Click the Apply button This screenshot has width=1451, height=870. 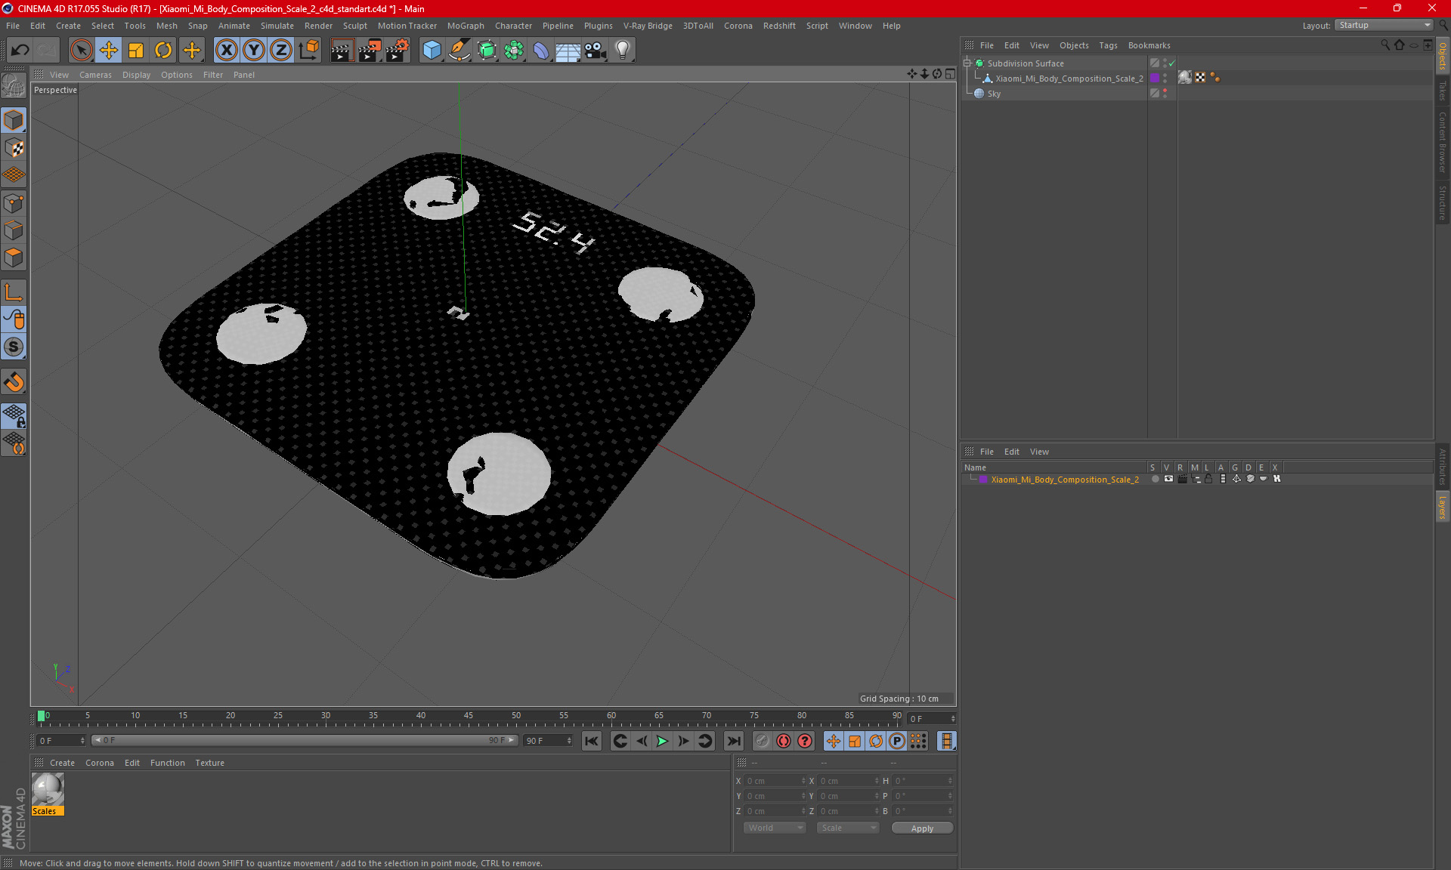coord(922,828)
